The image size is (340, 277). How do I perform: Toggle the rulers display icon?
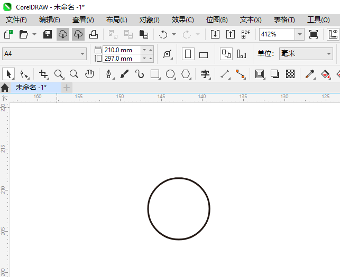(333, 34)
